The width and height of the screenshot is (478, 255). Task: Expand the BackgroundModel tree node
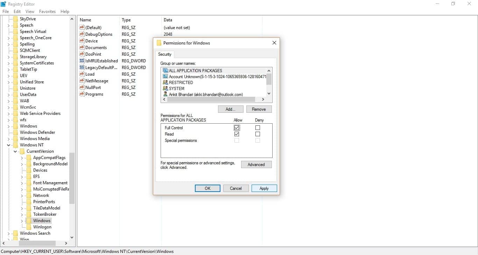22,164
